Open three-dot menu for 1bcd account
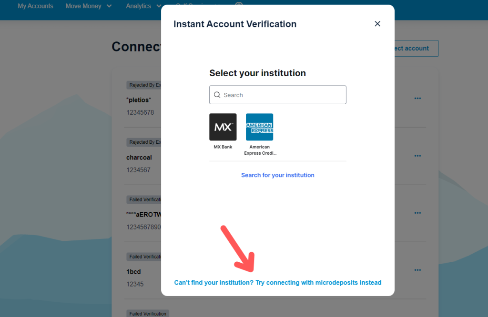The image size is (488, 317). coord(417,270)
